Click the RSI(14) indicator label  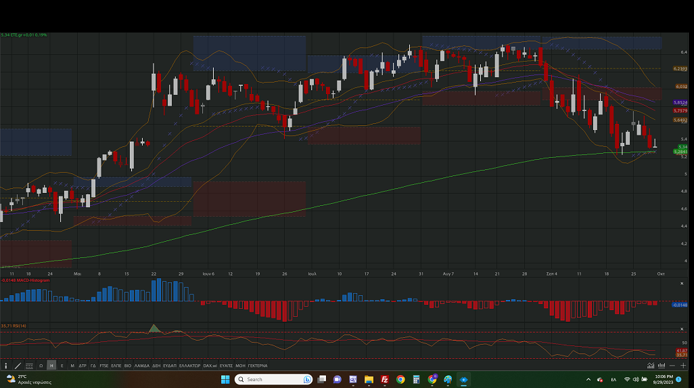pyautogui.click(x=14, y=326)
